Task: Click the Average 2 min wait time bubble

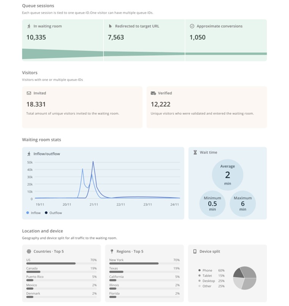Action: 227,175
